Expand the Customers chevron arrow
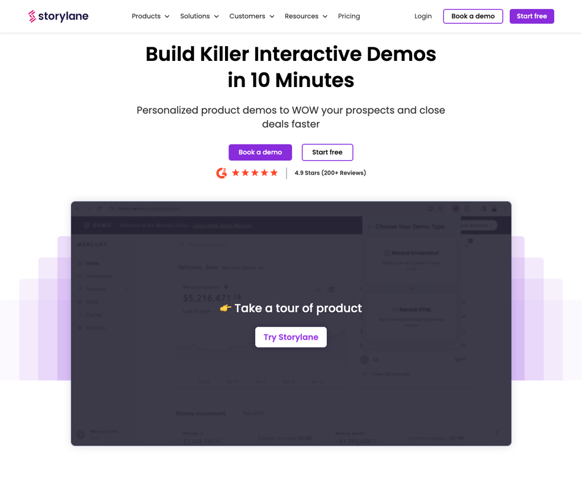The width and height of the screenshot is (582, 483). pos(272,16)
